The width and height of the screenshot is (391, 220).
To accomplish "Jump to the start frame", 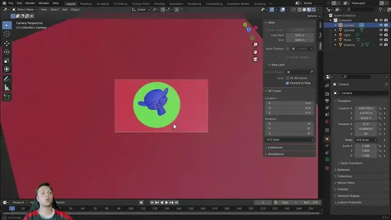I will 152,202.
